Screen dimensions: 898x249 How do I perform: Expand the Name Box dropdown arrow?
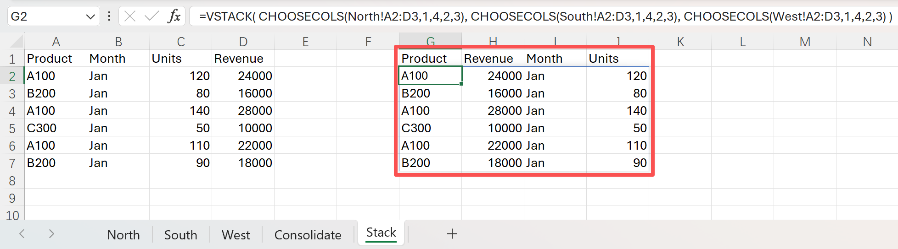(x=90, y=17)
